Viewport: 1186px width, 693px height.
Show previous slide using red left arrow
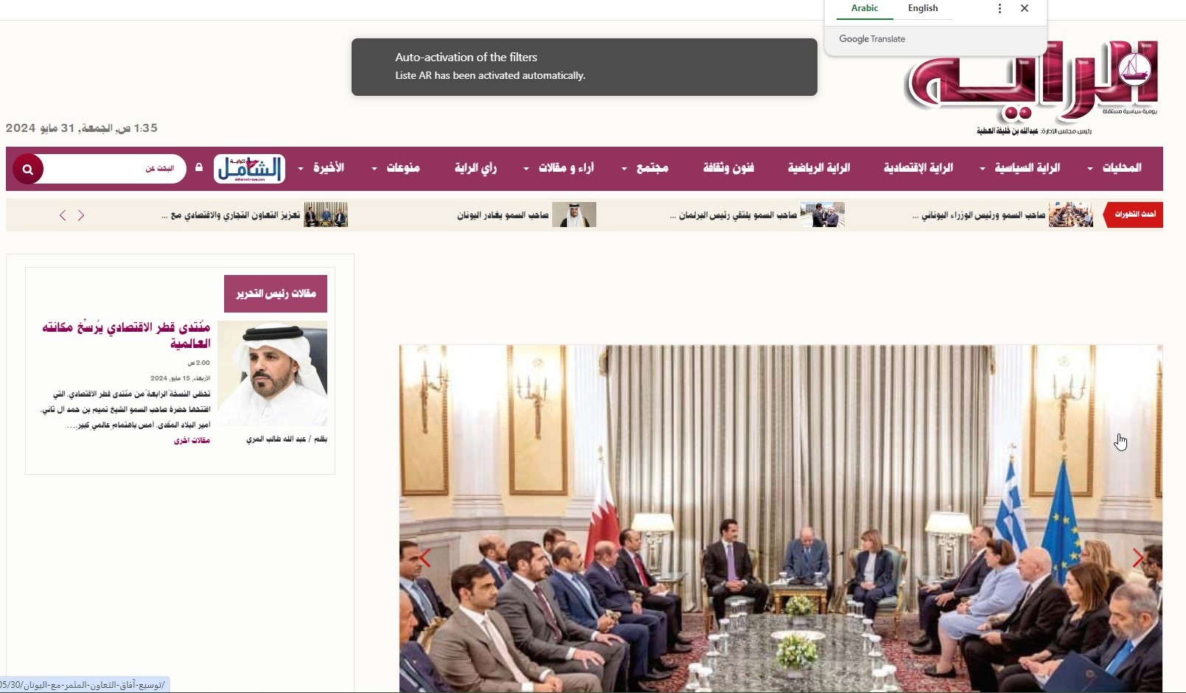point(425,558)
